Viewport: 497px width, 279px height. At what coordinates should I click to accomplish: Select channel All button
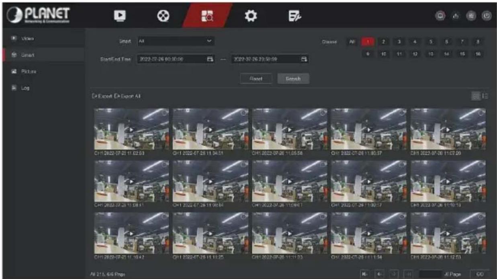[x=352, y=41]
